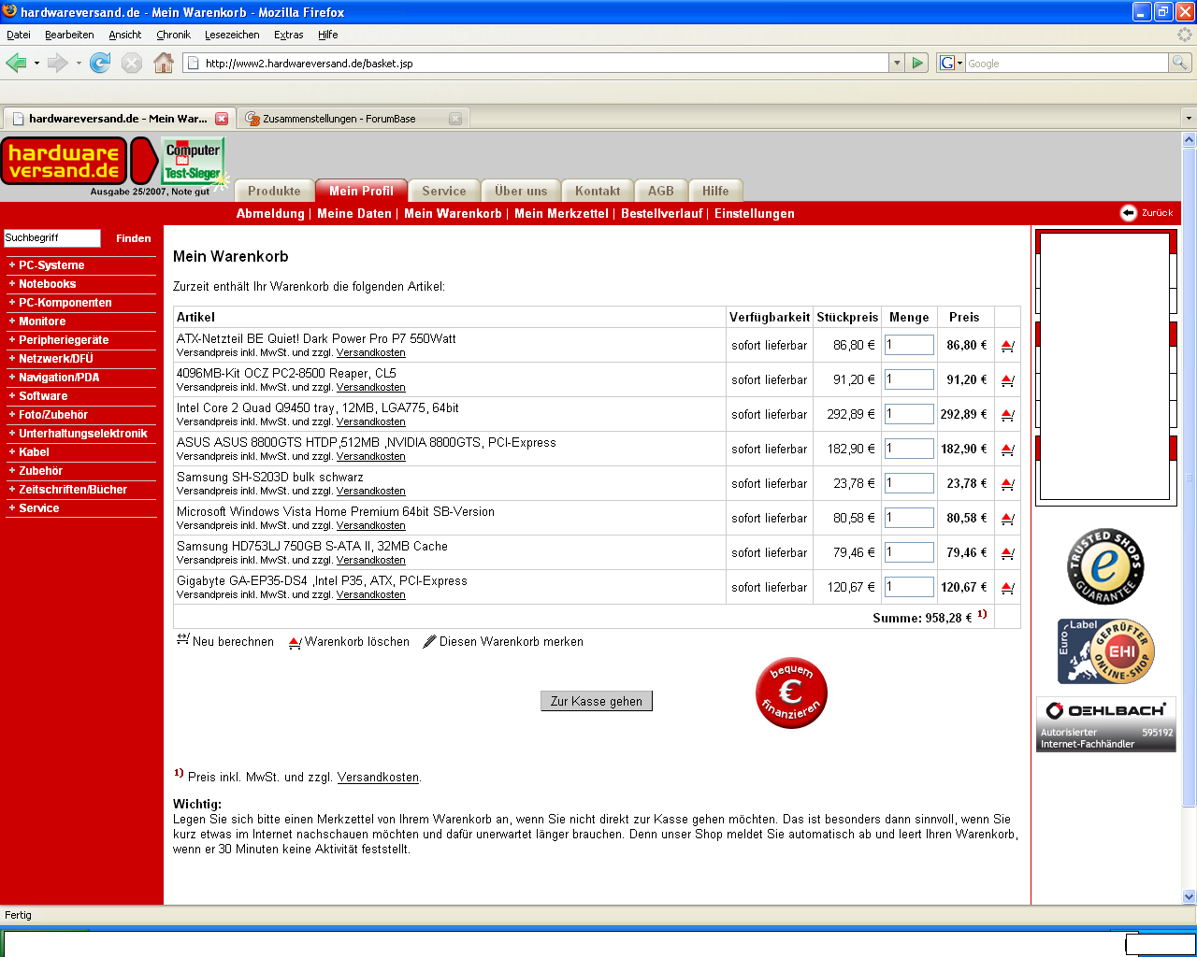Go to the browser home page
The image size is (1197, 957).
coord(164,63)
